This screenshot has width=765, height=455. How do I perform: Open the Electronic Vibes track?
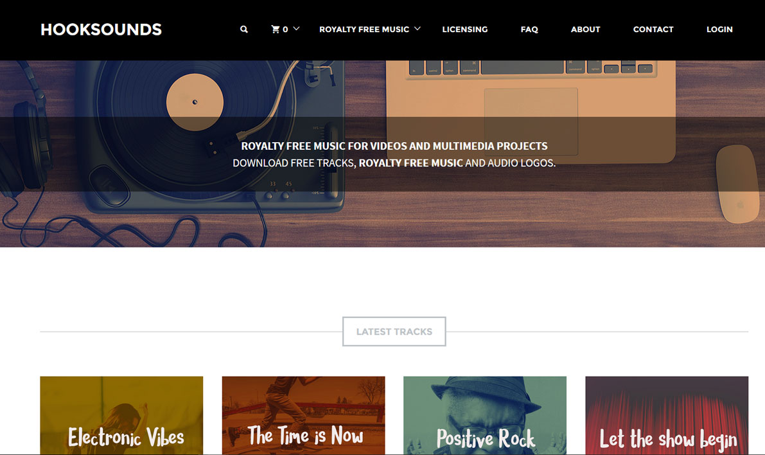coord(121,415)
